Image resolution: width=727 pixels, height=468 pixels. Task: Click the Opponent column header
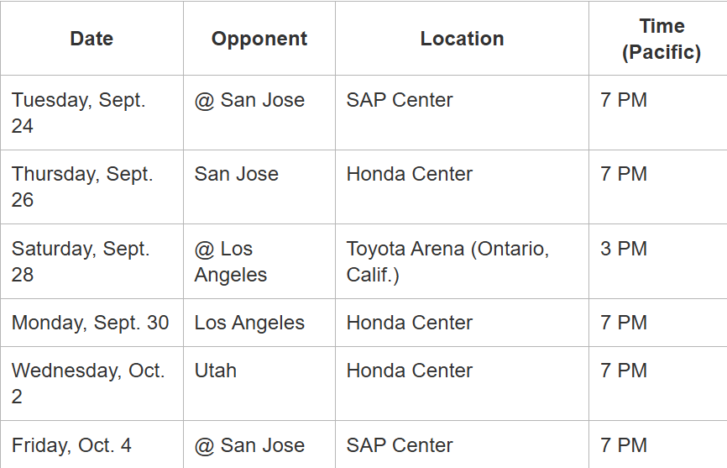point(259,39)
